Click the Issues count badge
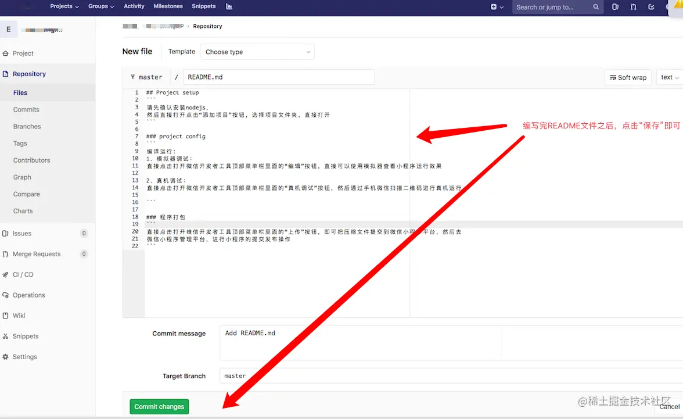 [x=84, y=233]
